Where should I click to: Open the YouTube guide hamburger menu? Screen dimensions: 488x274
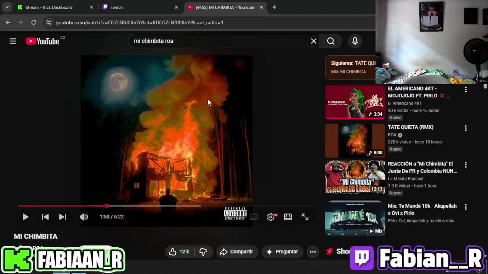[13, 41]
